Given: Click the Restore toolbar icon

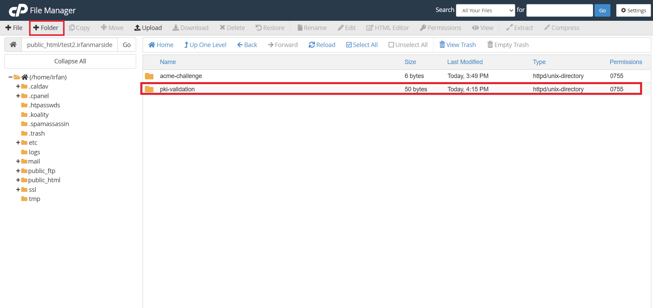Looking at the screenshot, I should click(x=259, y=28).
